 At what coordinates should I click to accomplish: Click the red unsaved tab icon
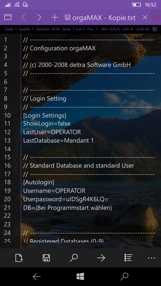pyautogui.click(x=156, y=17)
